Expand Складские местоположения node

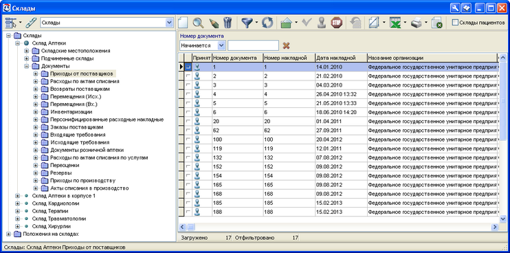coord(27,51)
